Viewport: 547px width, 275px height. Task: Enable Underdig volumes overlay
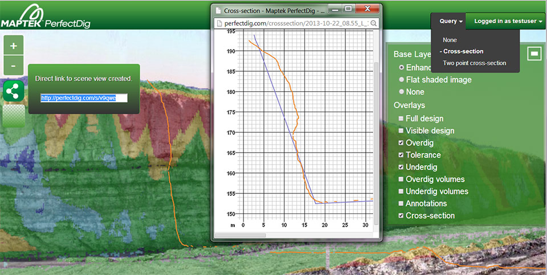coord(401,191)
